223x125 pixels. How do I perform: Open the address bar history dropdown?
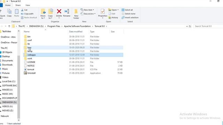(x=187, y=26)
